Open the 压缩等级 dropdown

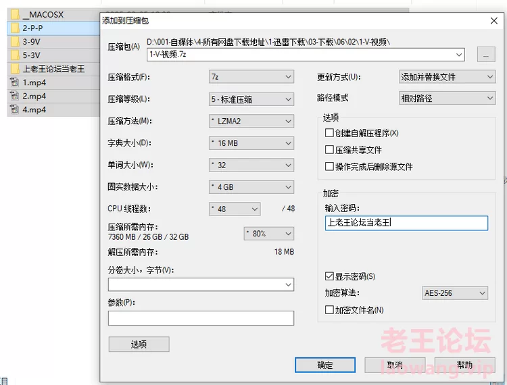(x=251, y=99)
